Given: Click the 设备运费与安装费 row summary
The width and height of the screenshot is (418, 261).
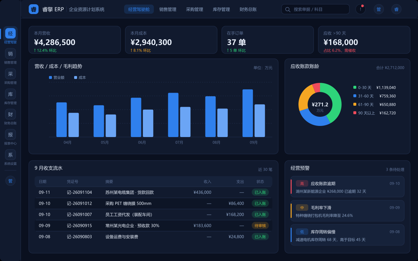Looking at the screenshot, I should [x=122, y=237].
